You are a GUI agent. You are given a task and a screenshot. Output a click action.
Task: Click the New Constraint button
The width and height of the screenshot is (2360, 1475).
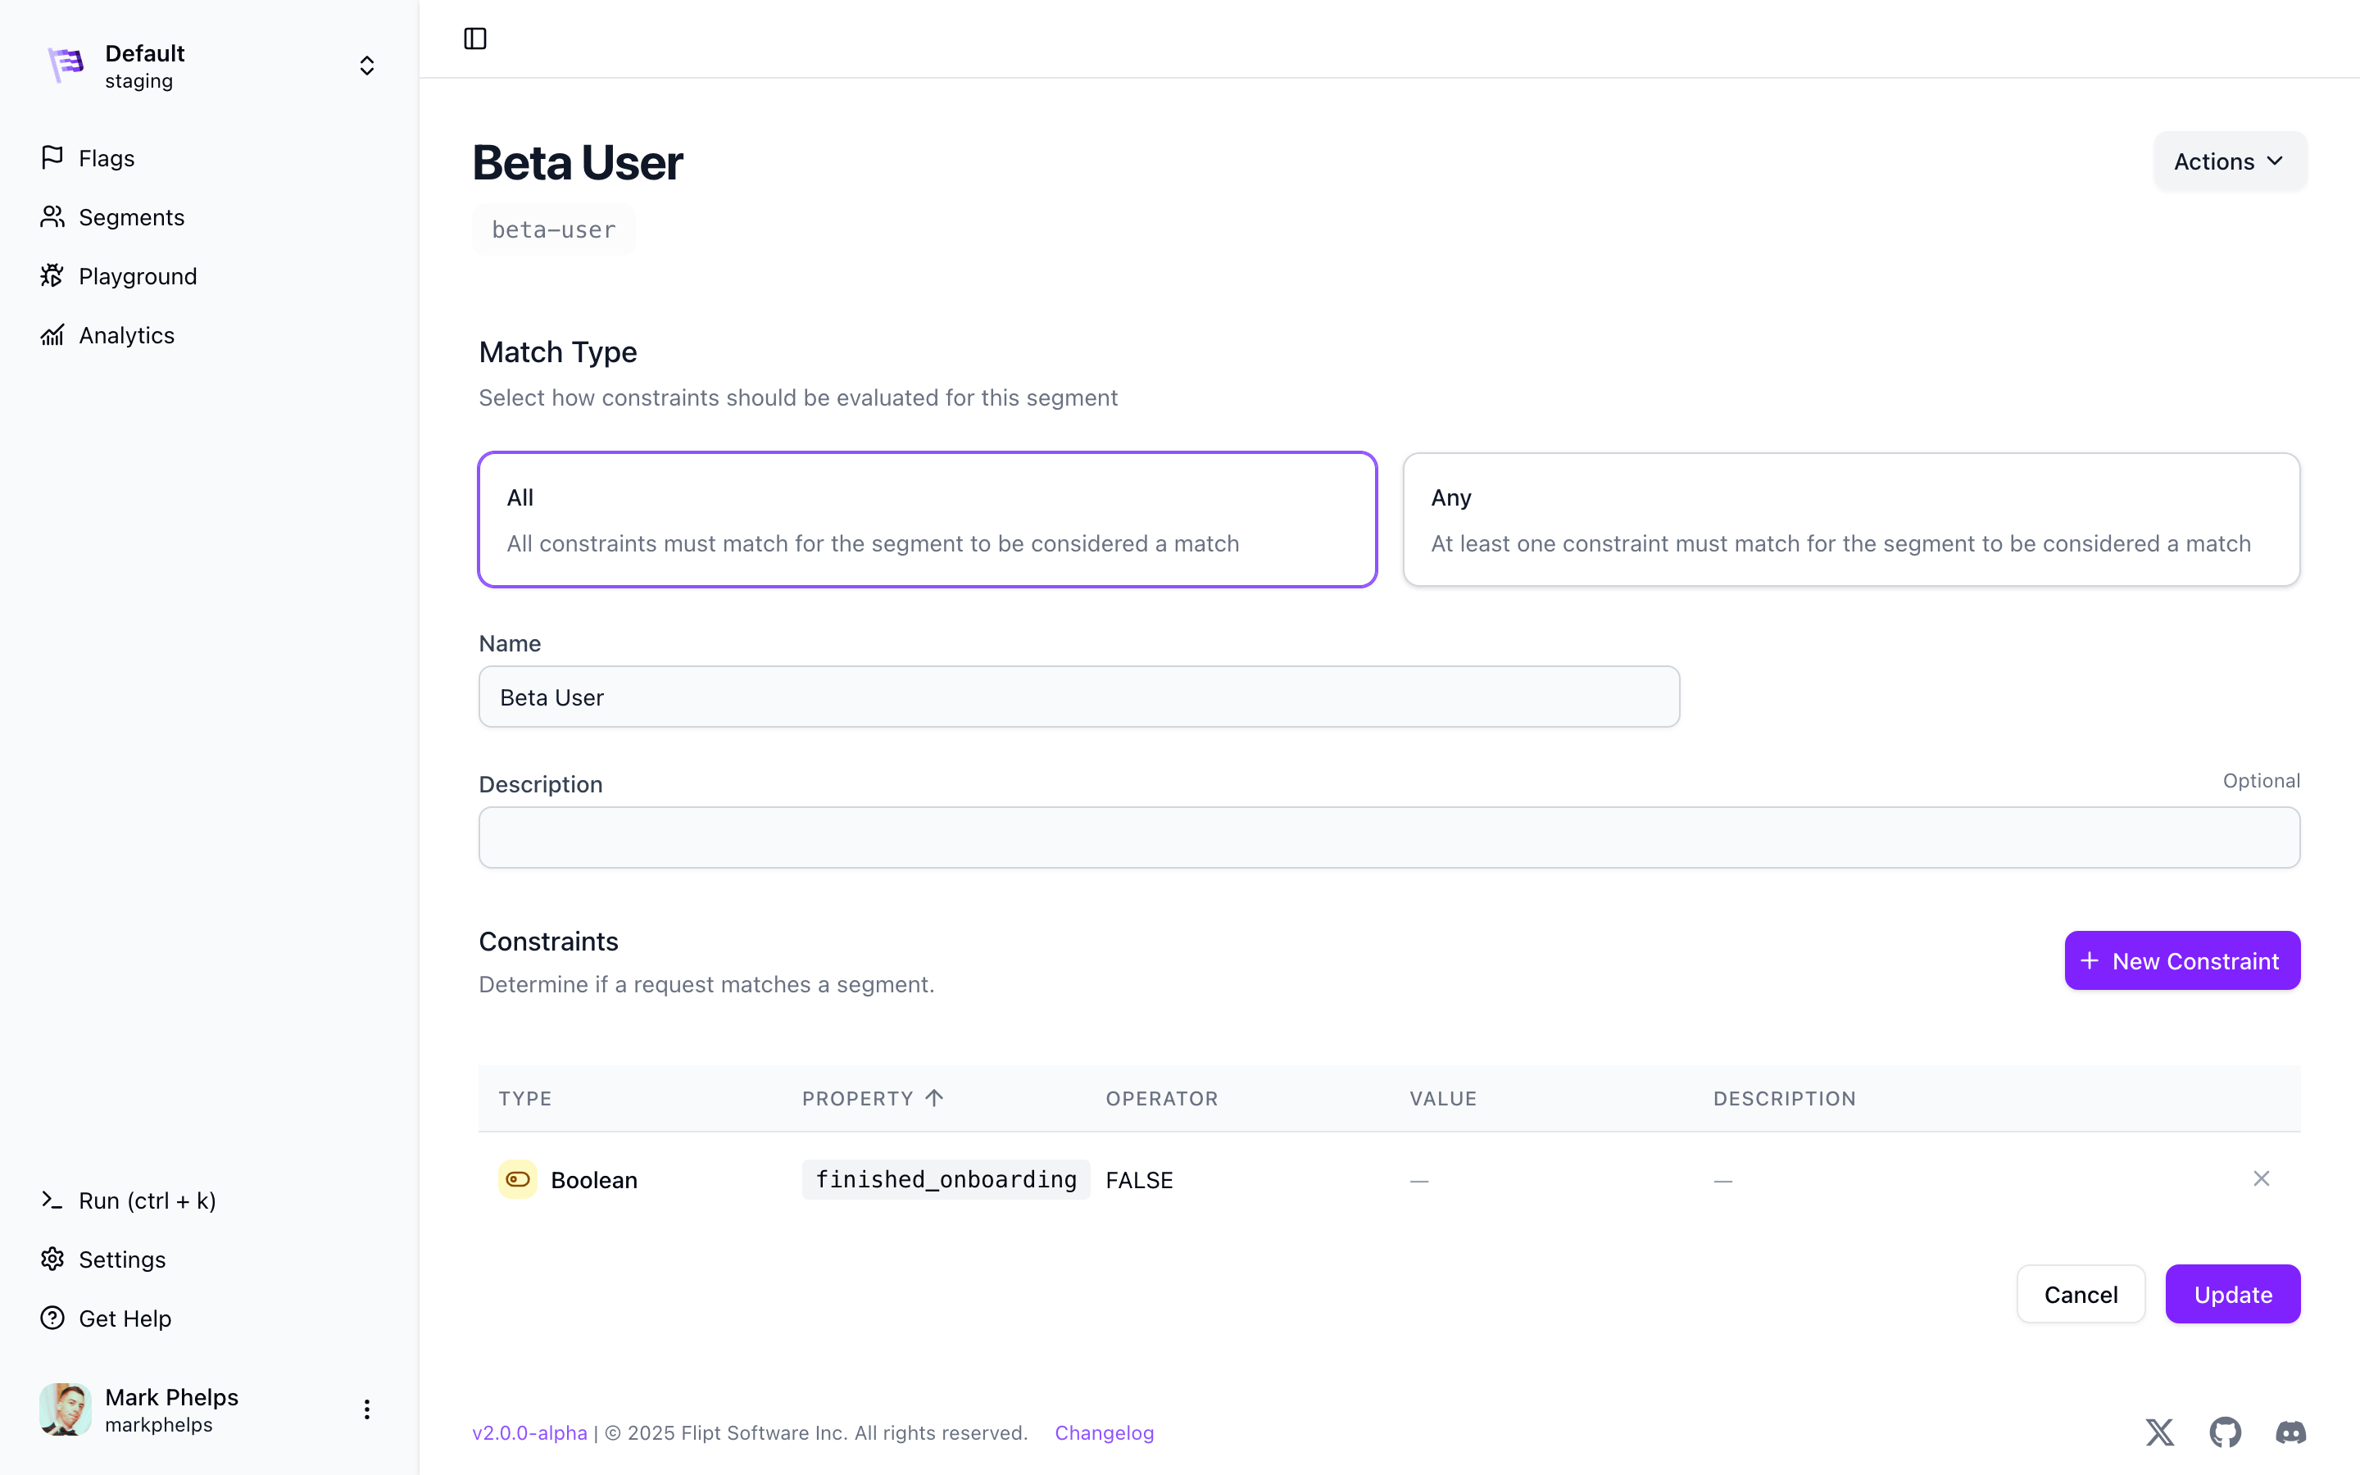point(2181,961)
